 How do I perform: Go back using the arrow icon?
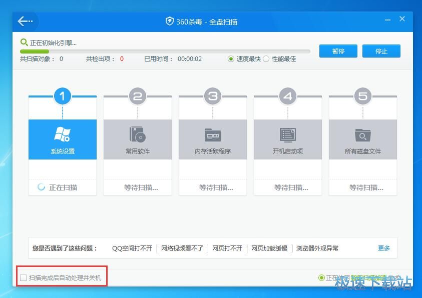[25, 21]
